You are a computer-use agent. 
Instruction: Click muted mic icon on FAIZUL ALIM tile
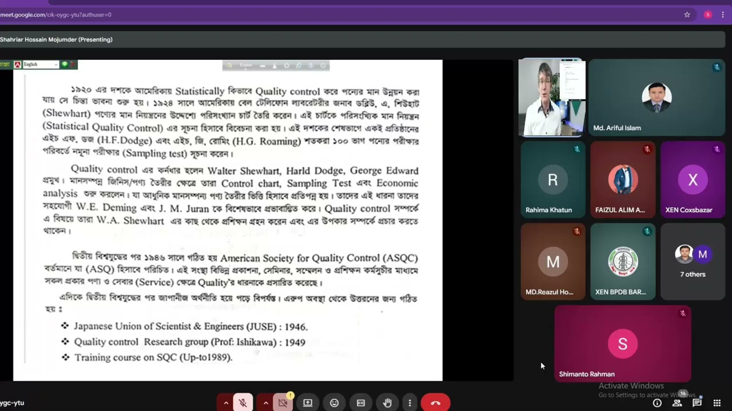[x=647, y=150]
